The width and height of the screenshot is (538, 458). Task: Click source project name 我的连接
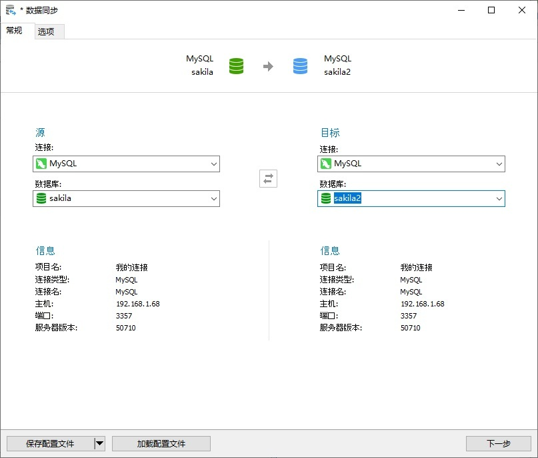pos(132,267)
